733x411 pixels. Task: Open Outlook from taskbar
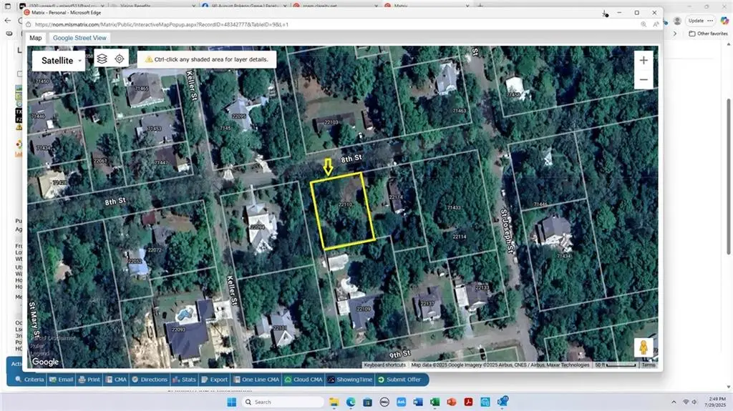(x=503, y=402)
